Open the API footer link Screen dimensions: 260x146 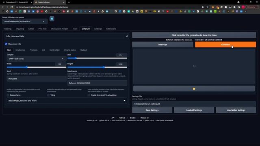click(x=113, y=118)
